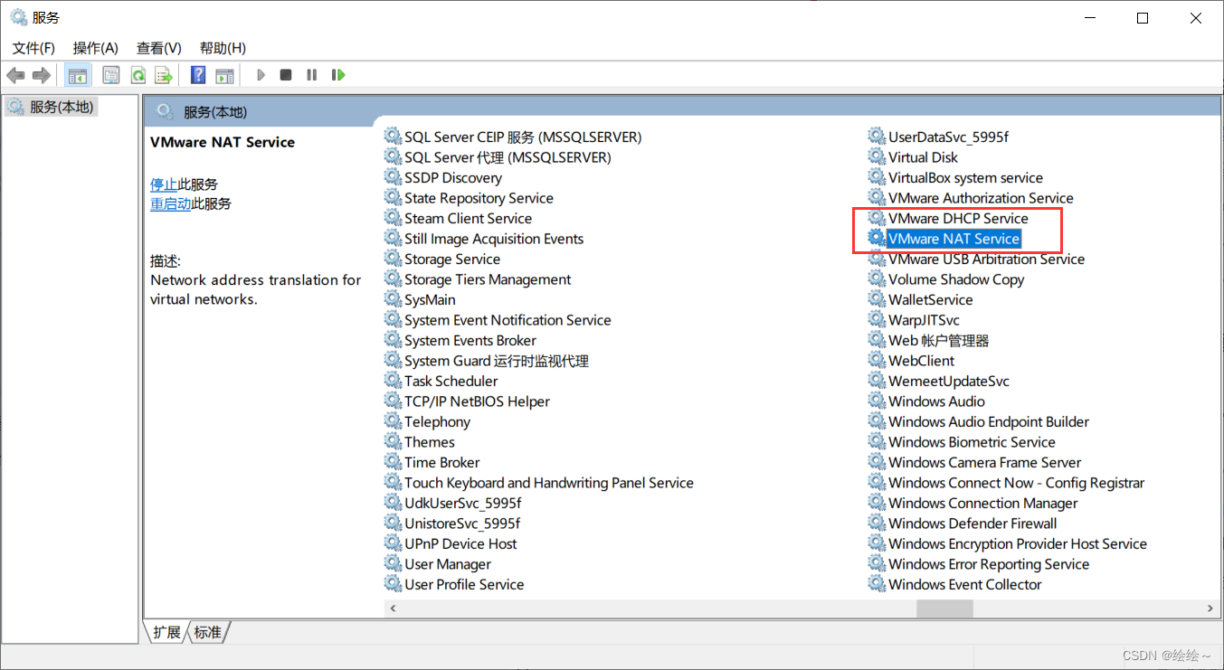This screenshot has width=1224, height=670.
Task: Select WarpJITSvc service
Action: 924,320
